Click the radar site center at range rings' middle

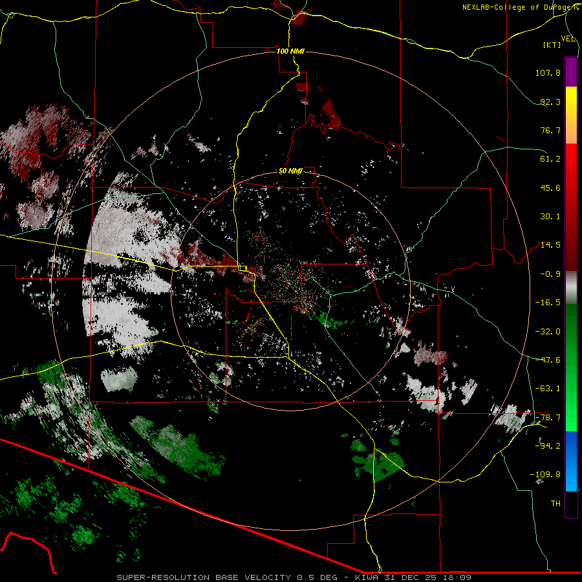290,291
